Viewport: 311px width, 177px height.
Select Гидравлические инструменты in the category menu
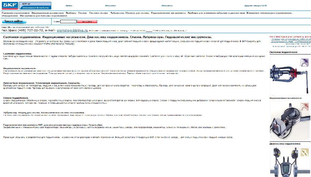click(x=169, y=13)
